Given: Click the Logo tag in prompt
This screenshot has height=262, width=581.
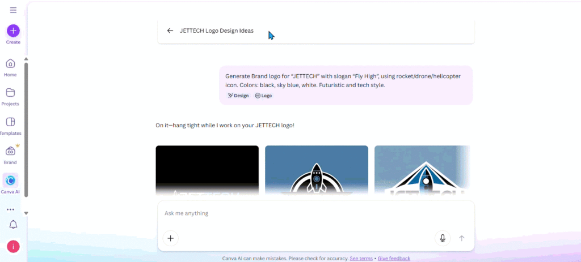Looking at the screenshot, I should pyautogui.click(x=263, y=96).
